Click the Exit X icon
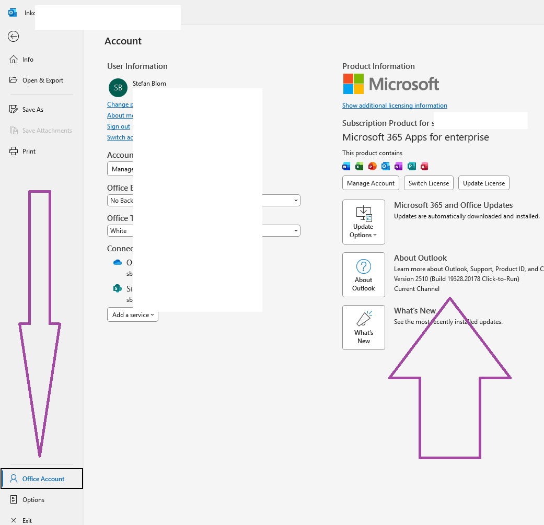The height and width of the screenshot is (525, 544). [x=14, y=520]
